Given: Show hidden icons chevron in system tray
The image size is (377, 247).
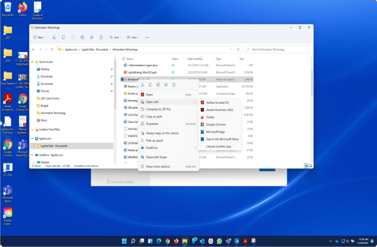Looking at the screenshot, I should pyautogui.click(x=331, y=241).
